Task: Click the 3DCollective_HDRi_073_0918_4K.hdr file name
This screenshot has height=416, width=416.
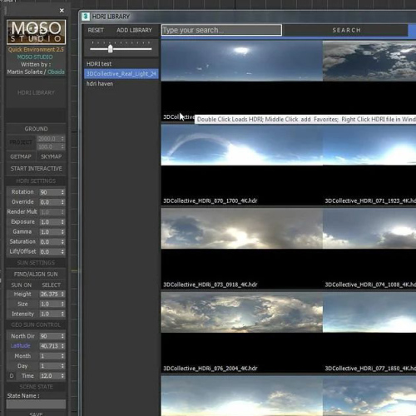Action: (x=210, y=285)
